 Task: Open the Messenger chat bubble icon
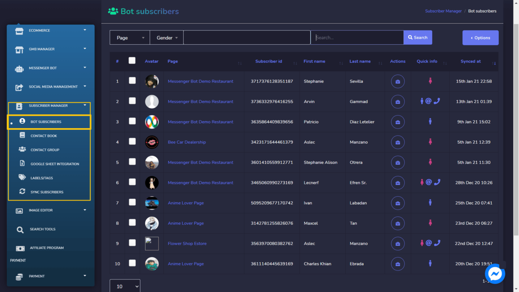click(495, 274)
